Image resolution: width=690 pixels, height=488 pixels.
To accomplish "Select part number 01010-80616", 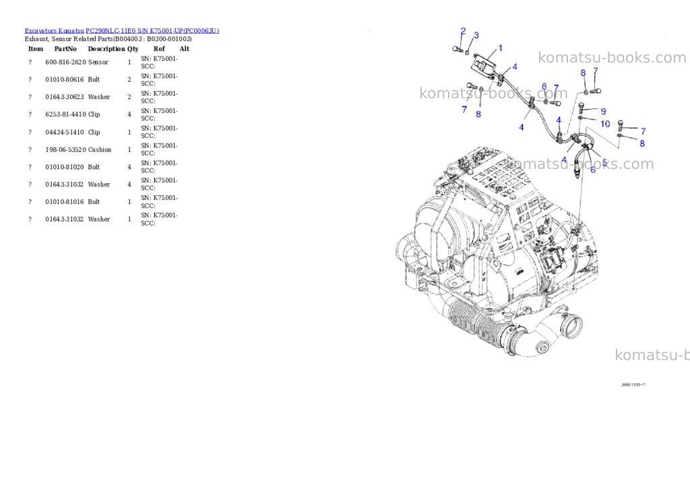I will (64, 79).
